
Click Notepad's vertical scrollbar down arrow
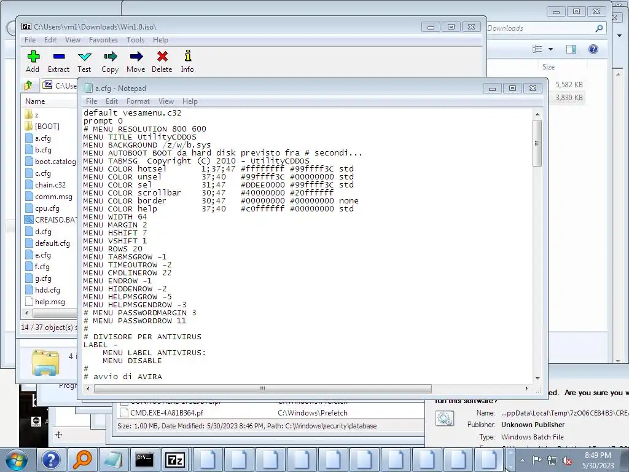pyautogui.click(x=537, y=379)
